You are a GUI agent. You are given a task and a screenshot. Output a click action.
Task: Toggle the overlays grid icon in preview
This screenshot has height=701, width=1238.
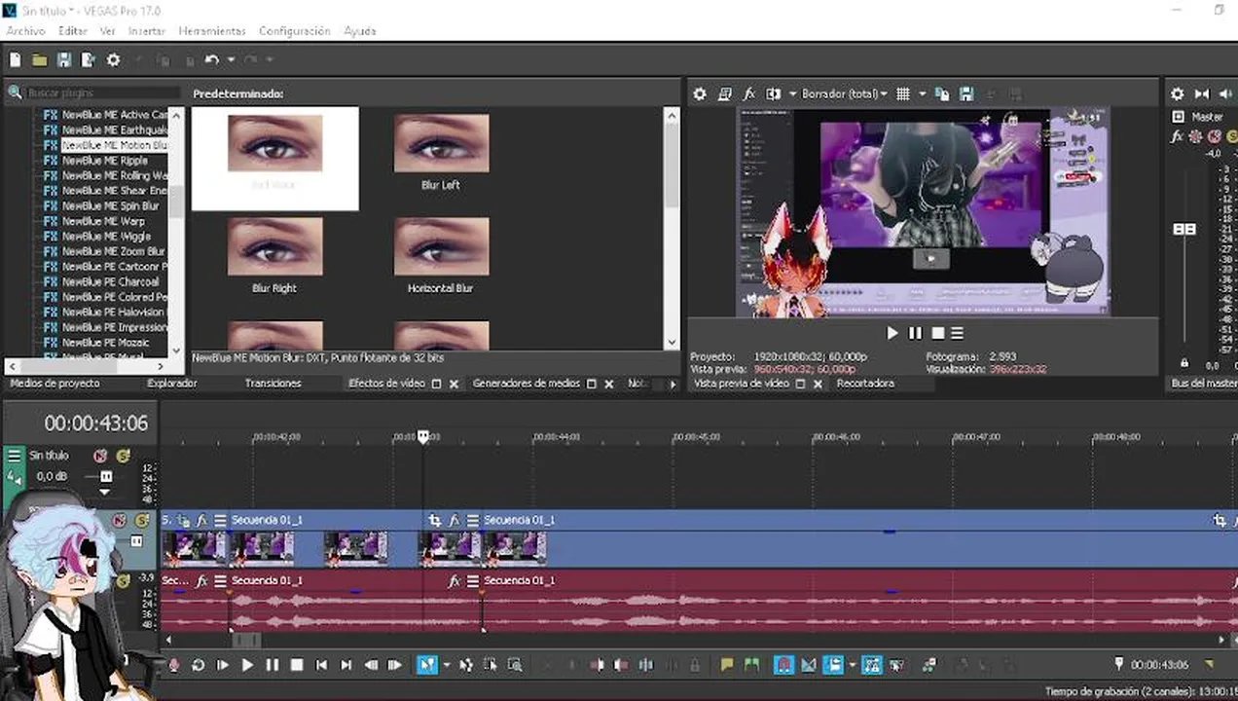[x=903, y=94]
